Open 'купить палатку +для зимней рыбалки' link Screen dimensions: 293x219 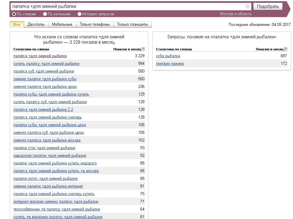46,64
